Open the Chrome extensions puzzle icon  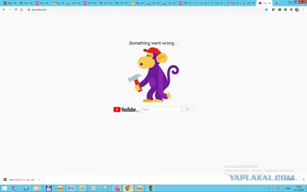tap(291, 10)
